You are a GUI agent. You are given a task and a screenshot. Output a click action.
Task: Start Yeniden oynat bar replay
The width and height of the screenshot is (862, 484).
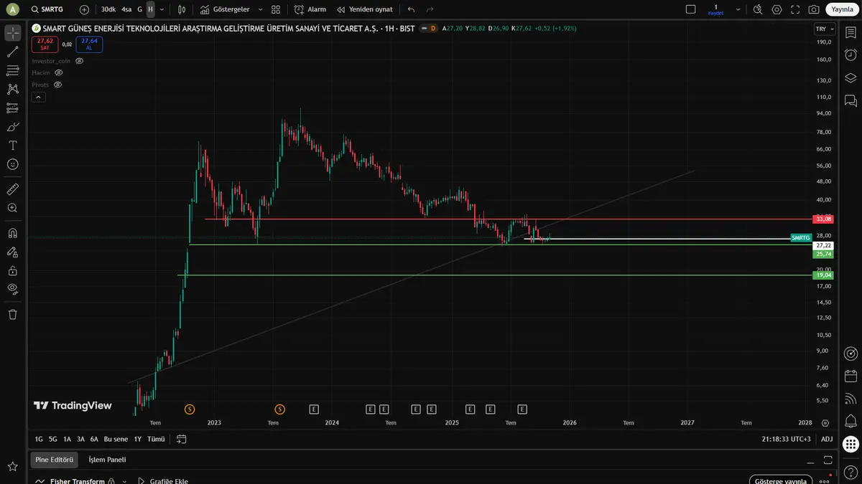[x=365, y=9]
